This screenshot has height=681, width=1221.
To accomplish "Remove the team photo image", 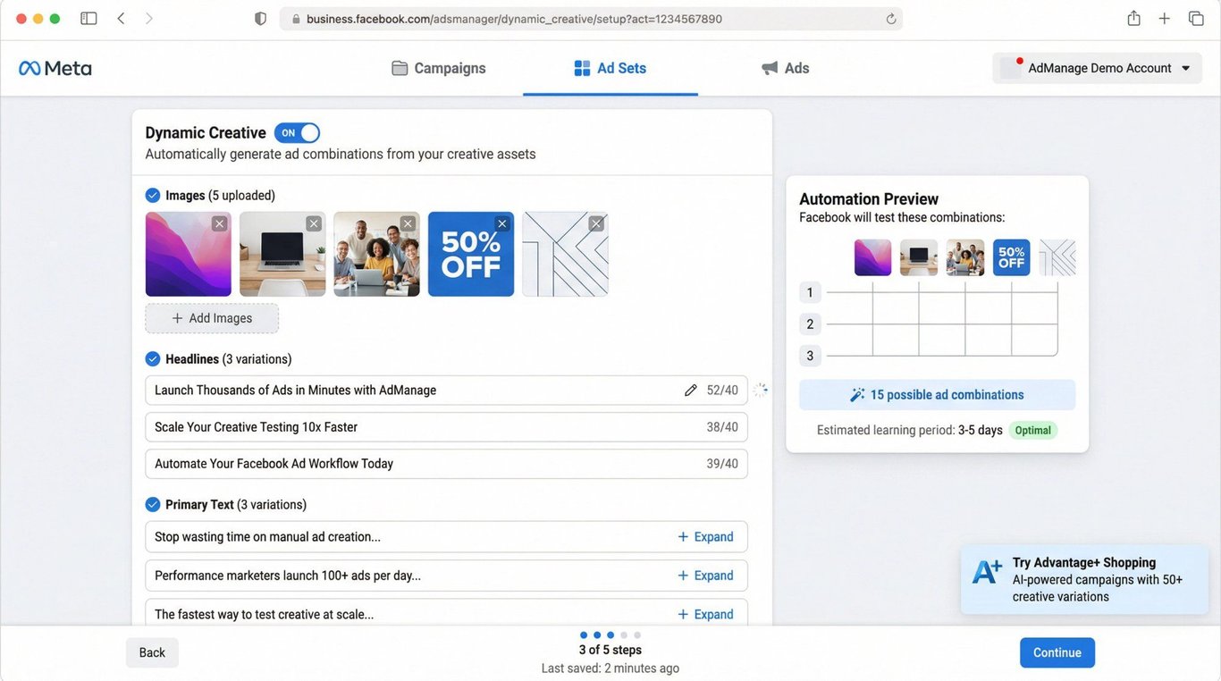I will tap(408, 223).
